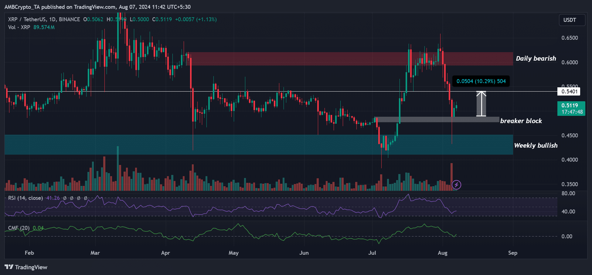592x275 pixels.
Task: Select the RSI (14, close) indicator legend
Action: point(26,198)
